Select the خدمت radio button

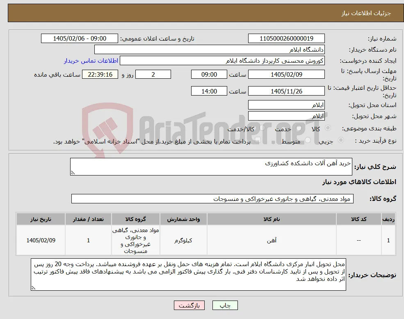(299, 128)
